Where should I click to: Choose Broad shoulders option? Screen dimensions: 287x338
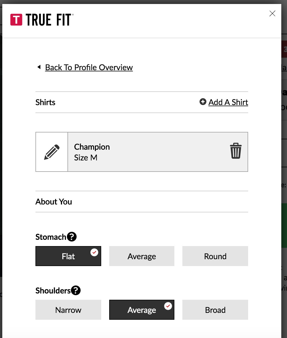215,310
